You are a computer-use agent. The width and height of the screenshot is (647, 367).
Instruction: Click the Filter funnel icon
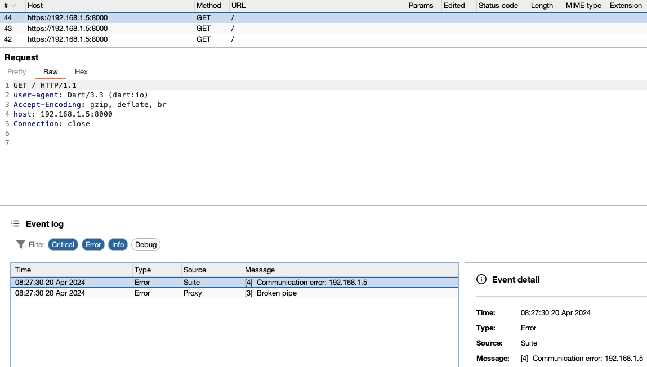point(21,244)
